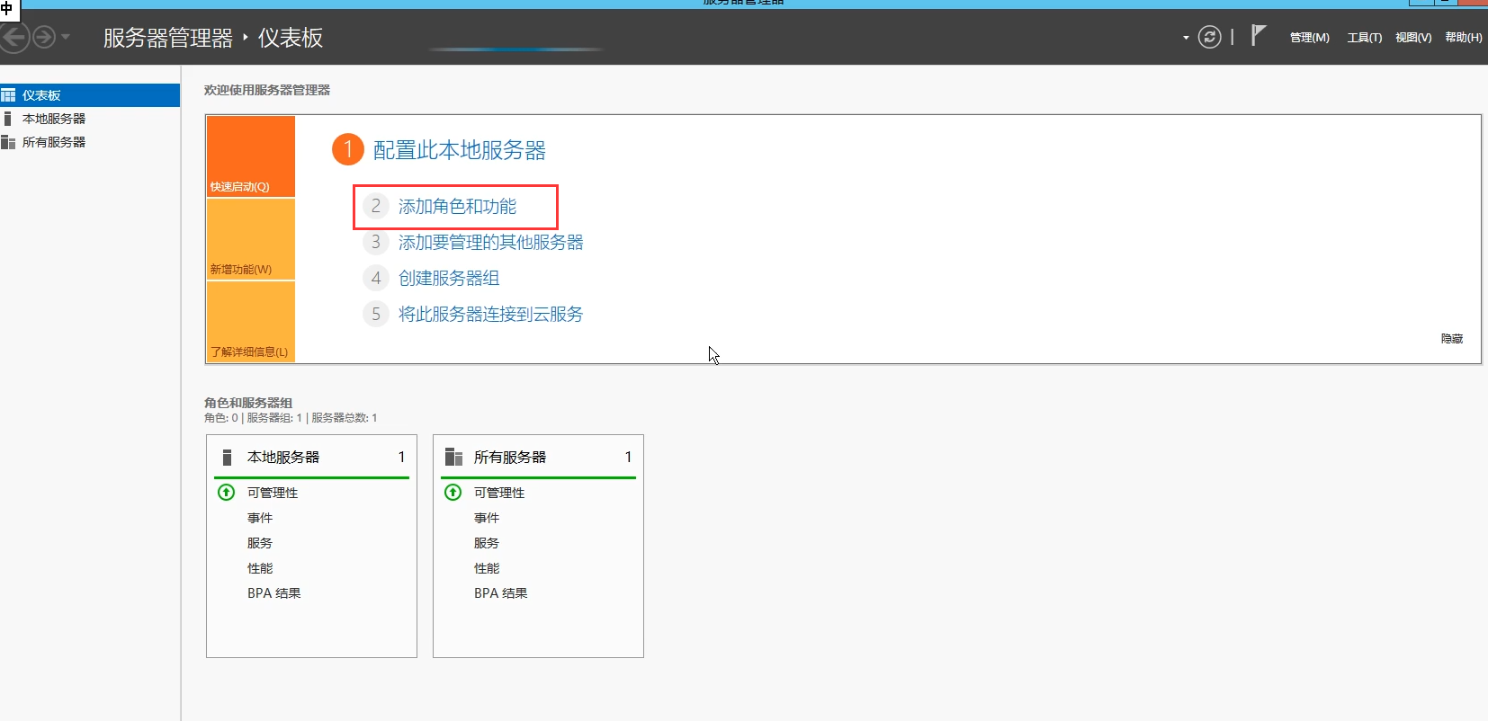Click BPA 结果 in 本地服务器 tile
Viewport: 1488px width, 721px height.
click(x=274, y=593)
